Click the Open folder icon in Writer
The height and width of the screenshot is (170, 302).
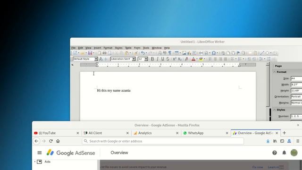point(83,53)
